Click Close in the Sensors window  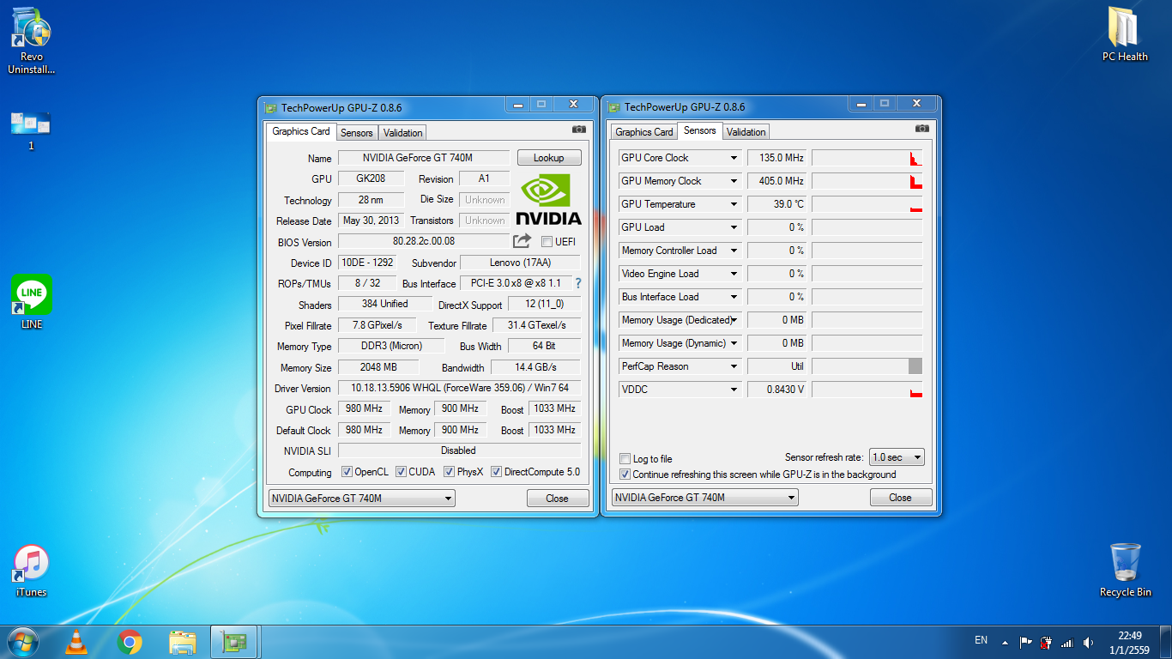point(901,498)
